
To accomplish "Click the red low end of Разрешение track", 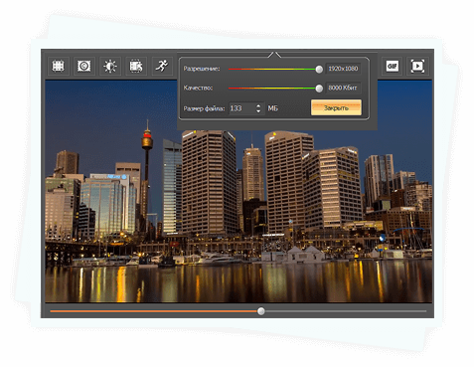I will click(x=234, y=70).
